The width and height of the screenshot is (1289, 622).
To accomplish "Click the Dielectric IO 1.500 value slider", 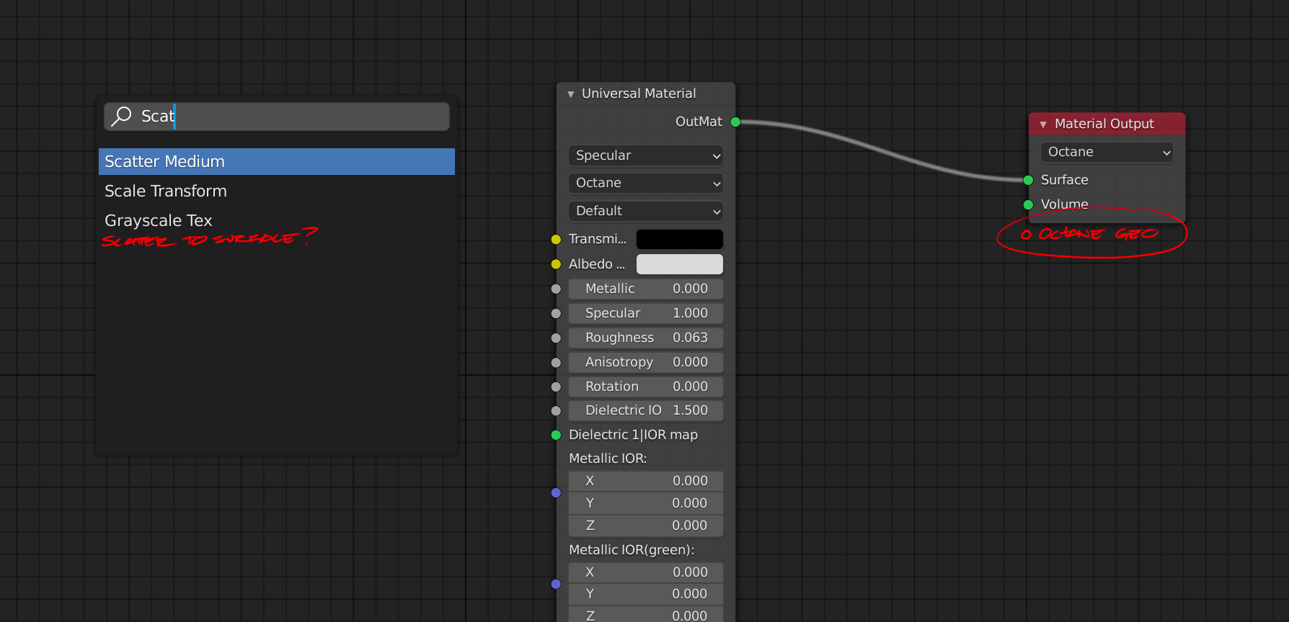I will (646, 410).
